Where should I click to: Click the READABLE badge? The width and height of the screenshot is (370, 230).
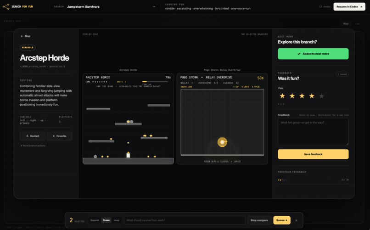[28, 47]
